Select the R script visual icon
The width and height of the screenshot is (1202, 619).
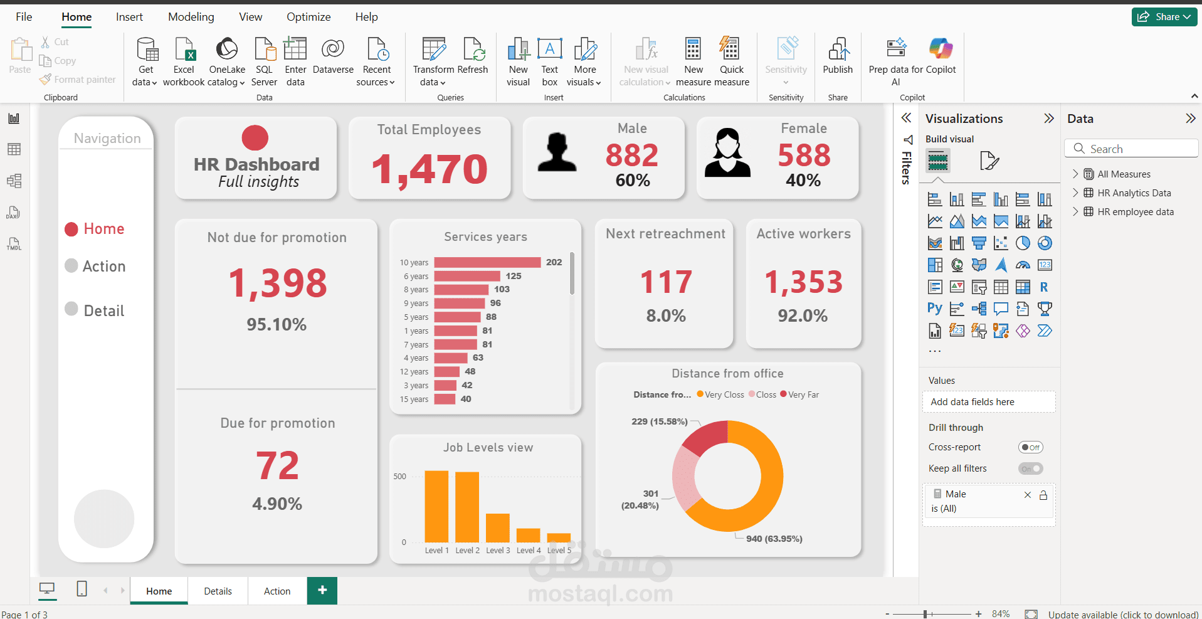1045,287
